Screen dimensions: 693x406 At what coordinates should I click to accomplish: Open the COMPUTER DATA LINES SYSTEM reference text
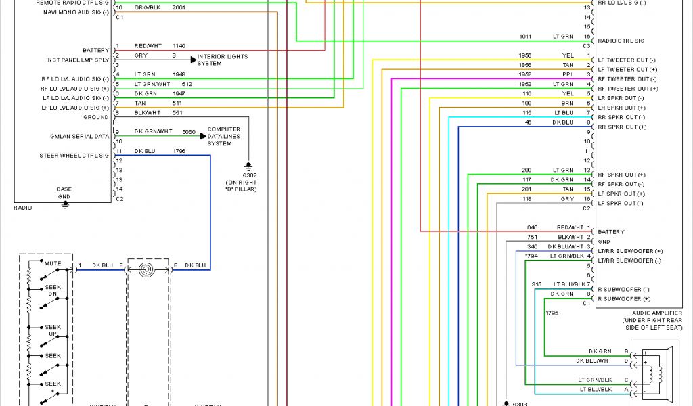(224, 136)
